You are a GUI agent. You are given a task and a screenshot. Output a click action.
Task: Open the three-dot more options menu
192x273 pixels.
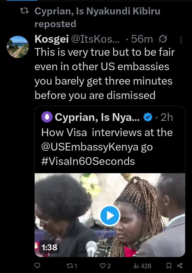point(181,40)
